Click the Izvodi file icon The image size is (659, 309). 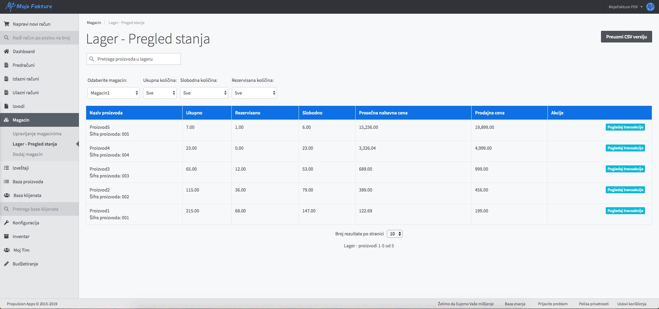click(x=6, y=106)
